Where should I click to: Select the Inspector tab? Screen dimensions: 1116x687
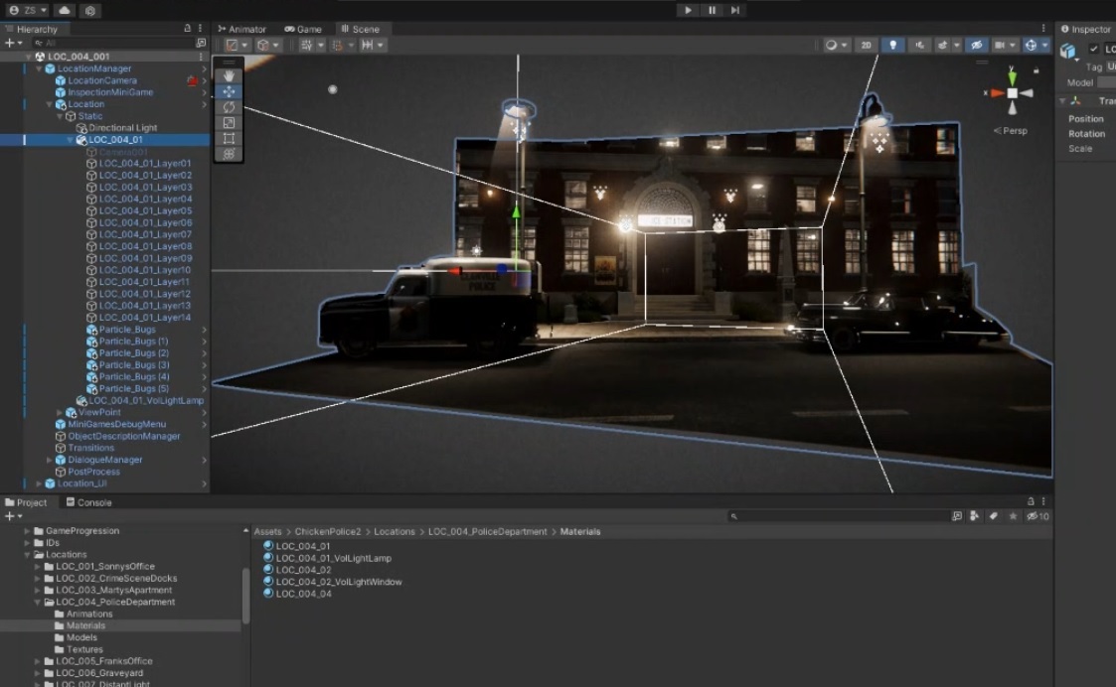coord(1086,29)
